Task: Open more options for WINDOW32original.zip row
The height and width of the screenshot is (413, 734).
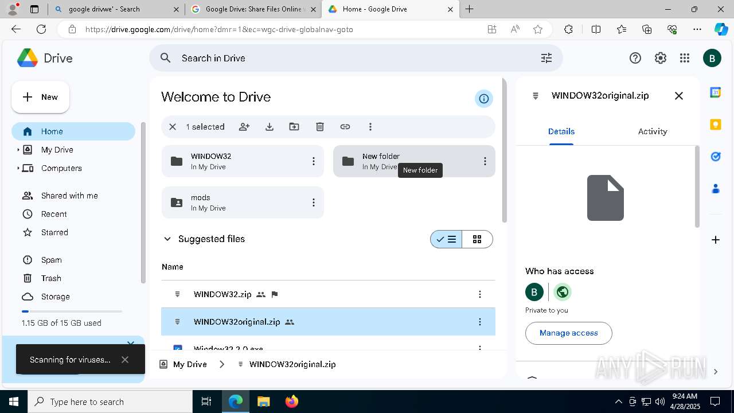Action: pyautogui.click(x=480, y=322)
